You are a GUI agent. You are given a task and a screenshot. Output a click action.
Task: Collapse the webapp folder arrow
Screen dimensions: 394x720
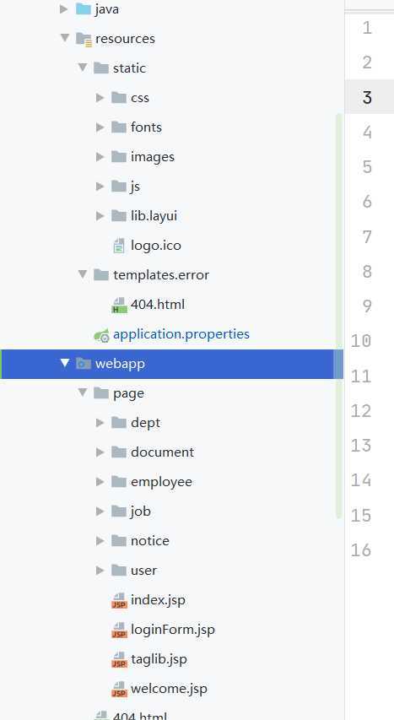point(65,363)
